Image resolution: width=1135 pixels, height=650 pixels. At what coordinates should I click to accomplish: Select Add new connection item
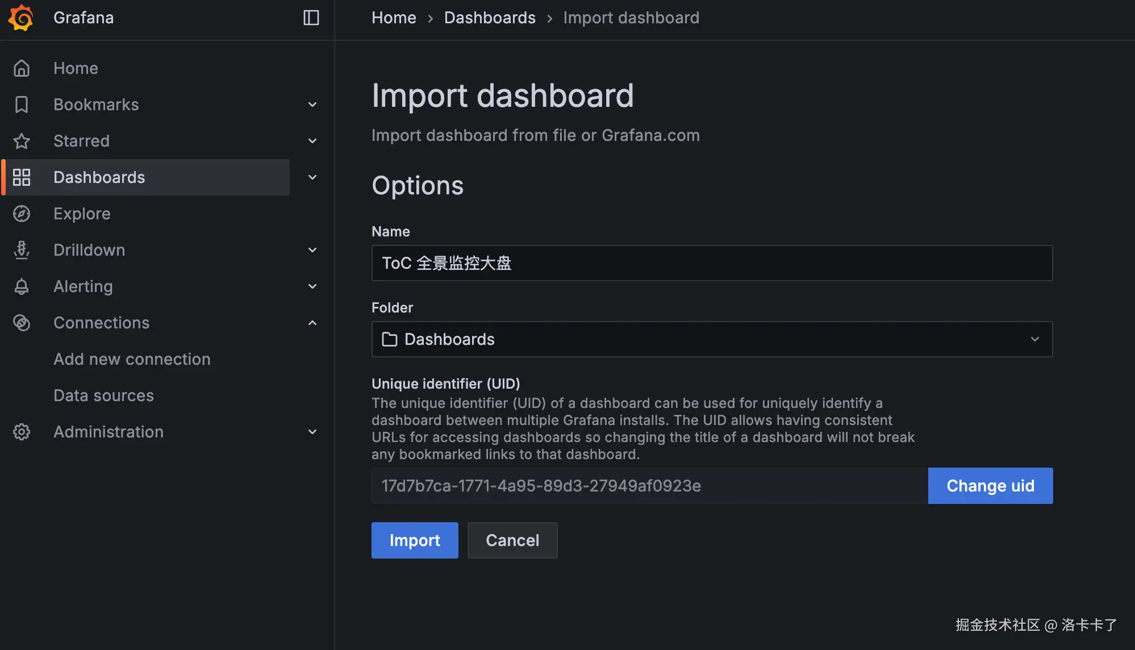click(x=132, y=359)
